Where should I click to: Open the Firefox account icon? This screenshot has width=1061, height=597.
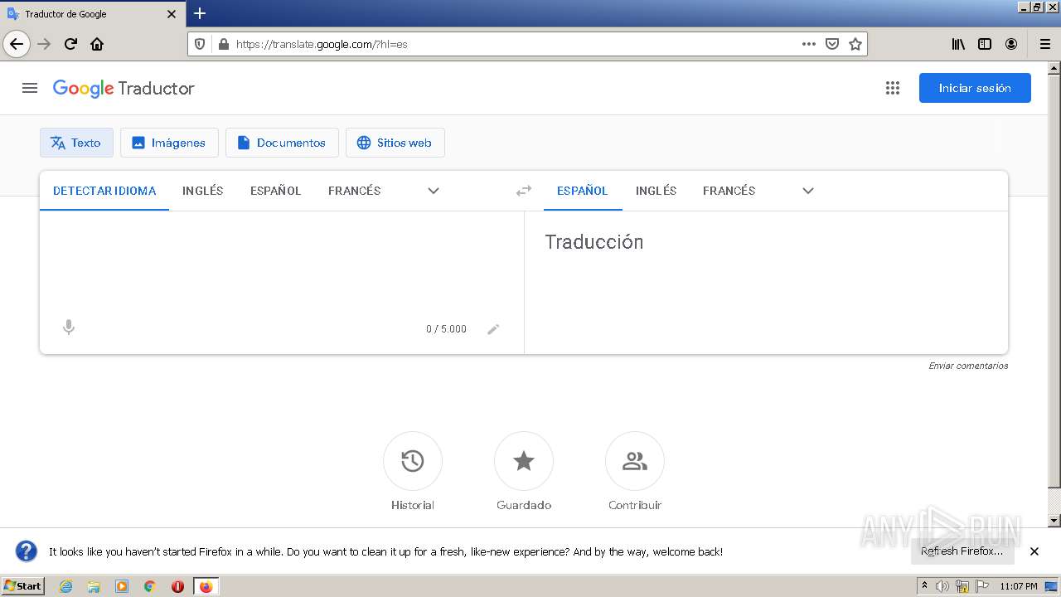(x=1011, y=44)
